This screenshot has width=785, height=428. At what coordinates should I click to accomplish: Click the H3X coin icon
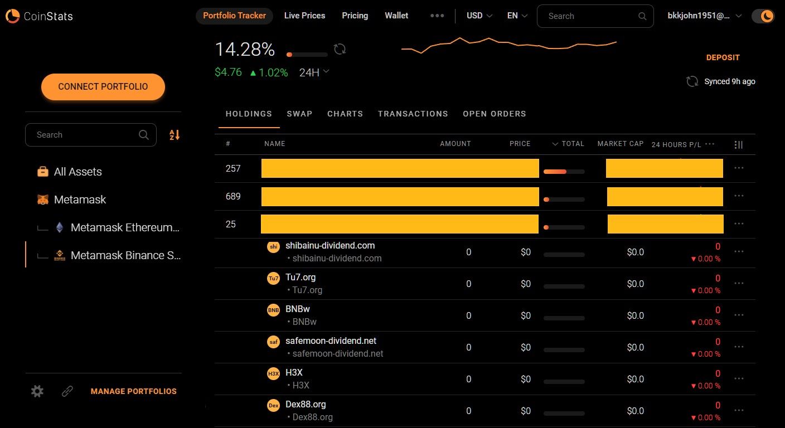(x=273, y=374)
